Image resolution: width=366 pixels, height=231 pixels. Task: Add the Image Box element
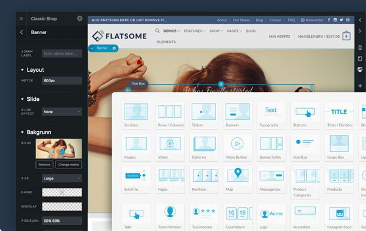(x=339, y=147)
